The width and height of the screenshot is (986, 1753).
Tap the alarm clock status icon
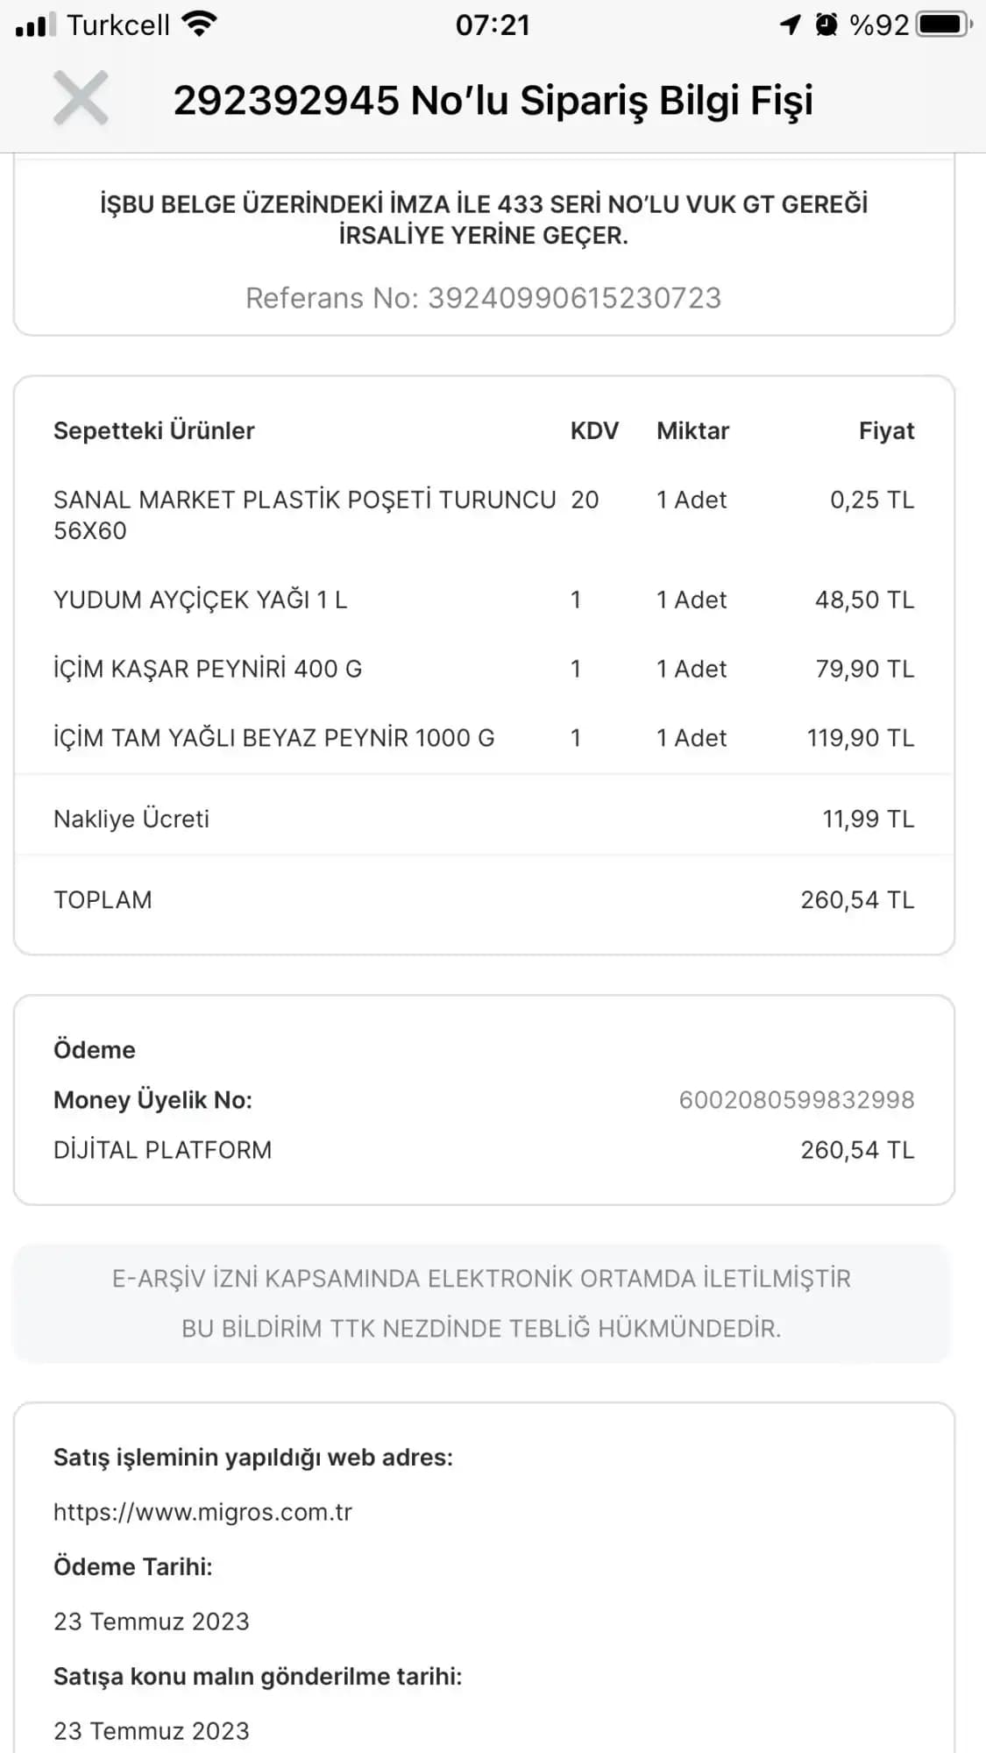click(826, 25)
